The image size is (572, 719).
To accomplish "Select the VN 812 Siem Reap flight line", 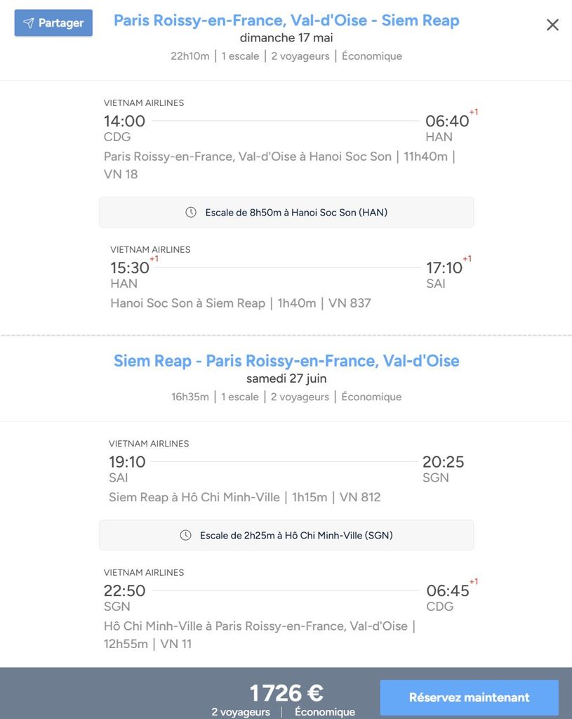I will click(x=244, y=497).
